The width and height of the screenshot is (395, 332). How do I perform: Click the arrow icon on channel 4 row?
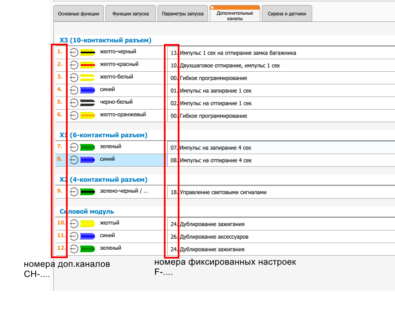point(74,90)
